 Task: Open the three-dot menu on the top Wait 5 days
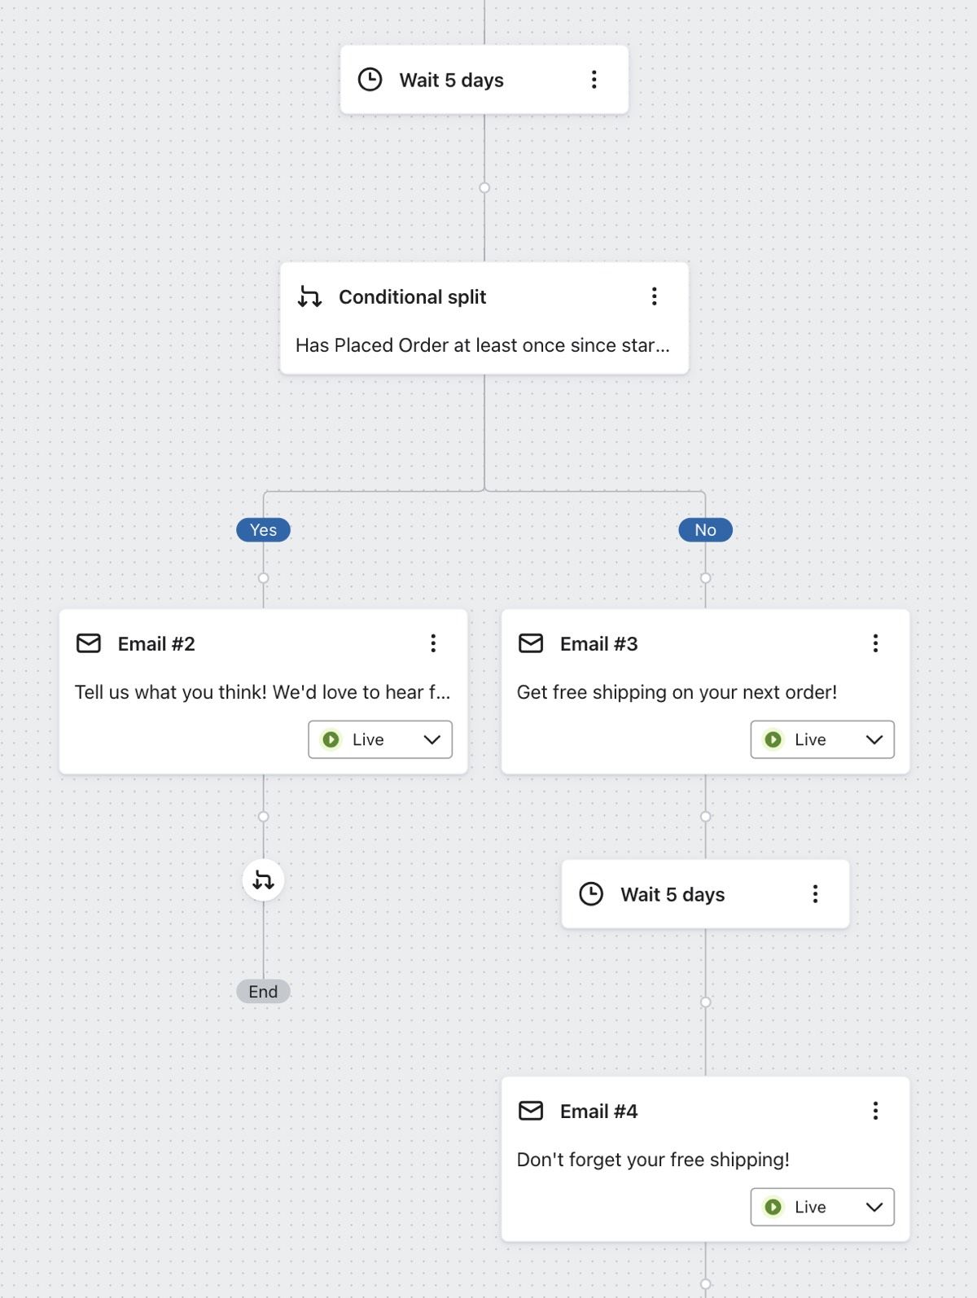[x=594, y=79]
